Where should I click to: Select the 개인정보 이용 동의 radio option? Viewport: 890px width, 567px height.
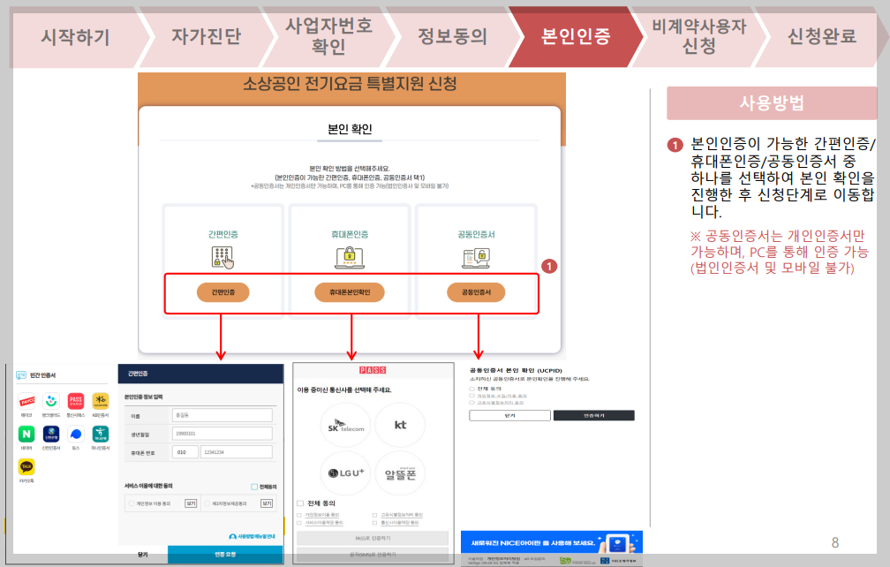coord(132,503)
